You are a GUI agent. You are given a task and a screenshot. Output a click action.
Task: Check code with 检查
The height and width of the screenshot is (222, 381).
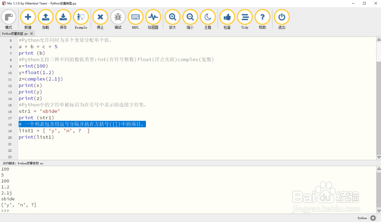[227, 19]
